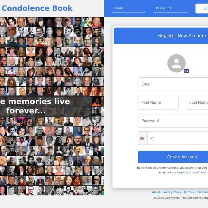The image size is (208, 208).
Task: Focus the header Password login field
Action: (x=171, y=8)
